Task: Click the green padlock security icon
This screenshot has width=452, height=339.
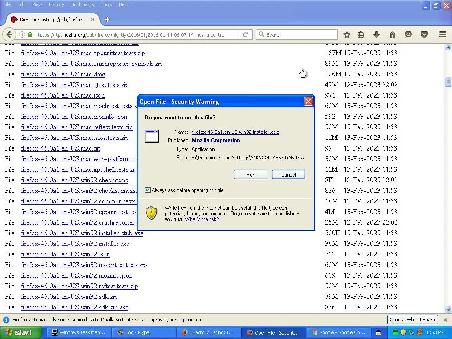Action: click(30, 34)
